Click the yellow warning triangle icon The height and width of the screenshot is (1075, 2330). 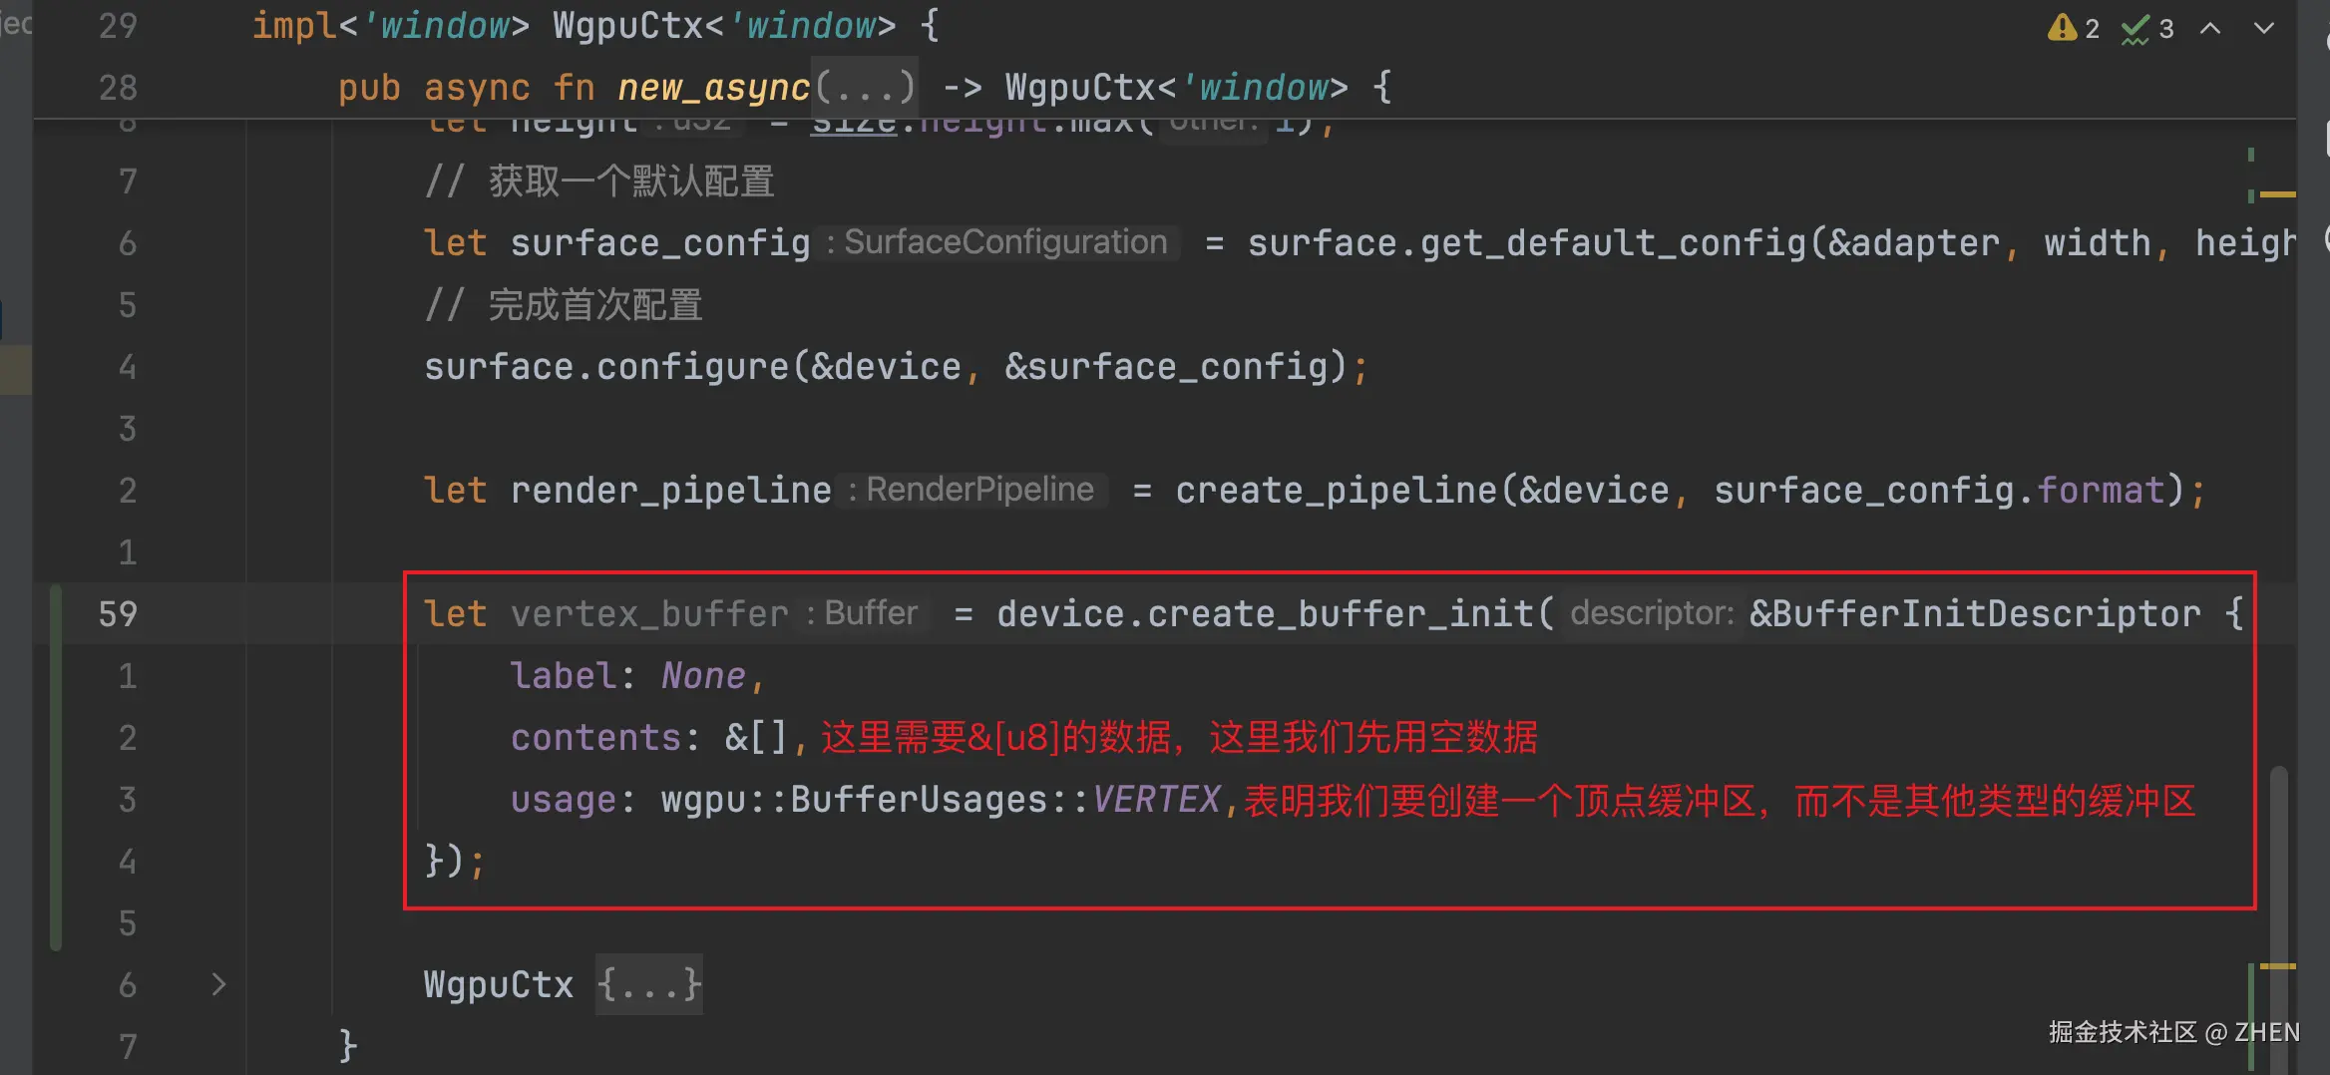2061,28
